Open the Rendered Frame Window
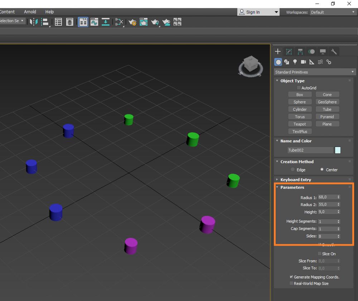The width and height of the screenshot is (358, 301). [x=144, y=22]
